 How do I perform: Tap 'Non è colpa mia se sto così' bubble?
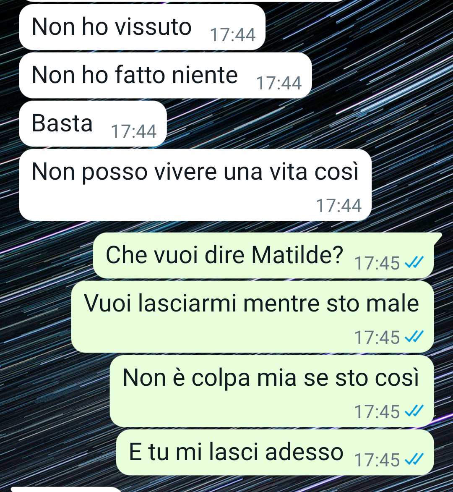(272, 391)
